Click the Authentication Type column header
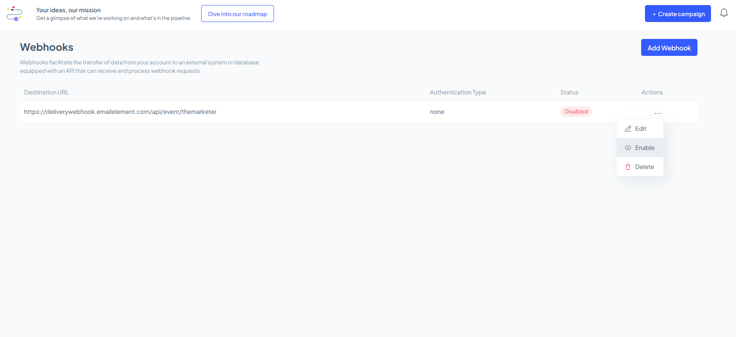The height and width of the screenshot is (337, 736). pyautogui.click(x=458, y=92)
